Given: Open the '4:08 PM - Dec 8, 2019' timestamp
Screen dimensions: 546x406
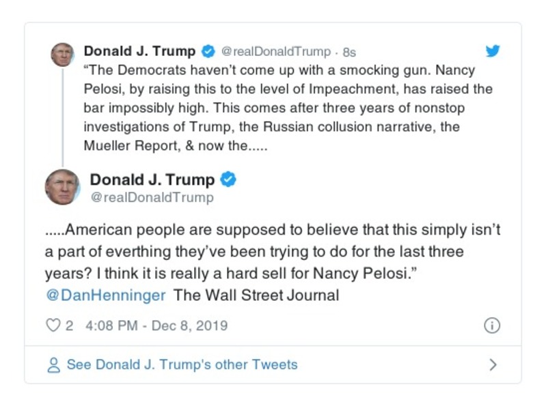Looking at the screenshot, I should (156, 325).
